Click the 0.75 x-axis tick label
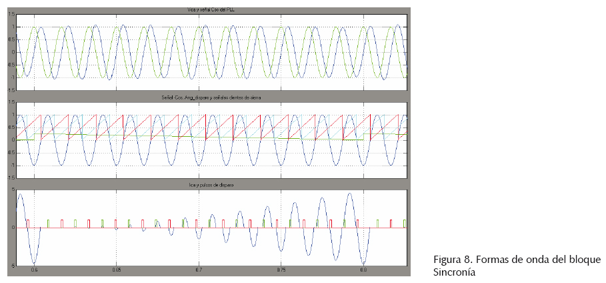 pos(281,272)
